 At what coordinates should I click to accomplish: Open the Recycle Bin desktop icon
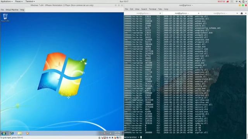[x=5, y=18]
